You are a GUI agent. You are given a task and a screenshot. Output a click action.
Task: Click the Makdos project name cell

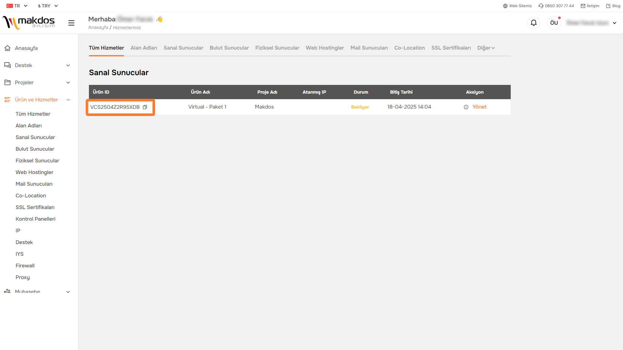coord(264,107)
